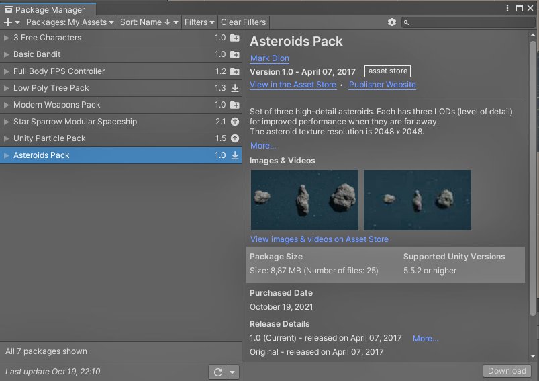Image resolution: width=539 pixels, height=381 pixels.
Task: Click import icon for Modern Weapons Pack
Action: tap(235, 105)
